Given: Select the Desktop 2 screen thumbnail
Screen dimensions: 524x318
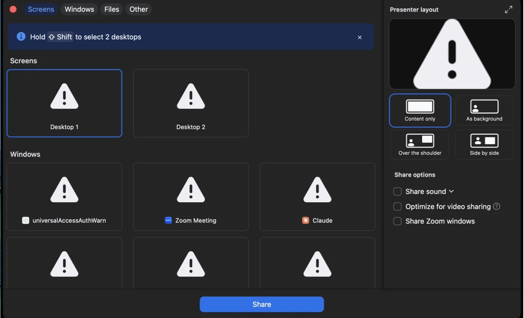Looking at the screenshot, I should [x=191, y=103].
